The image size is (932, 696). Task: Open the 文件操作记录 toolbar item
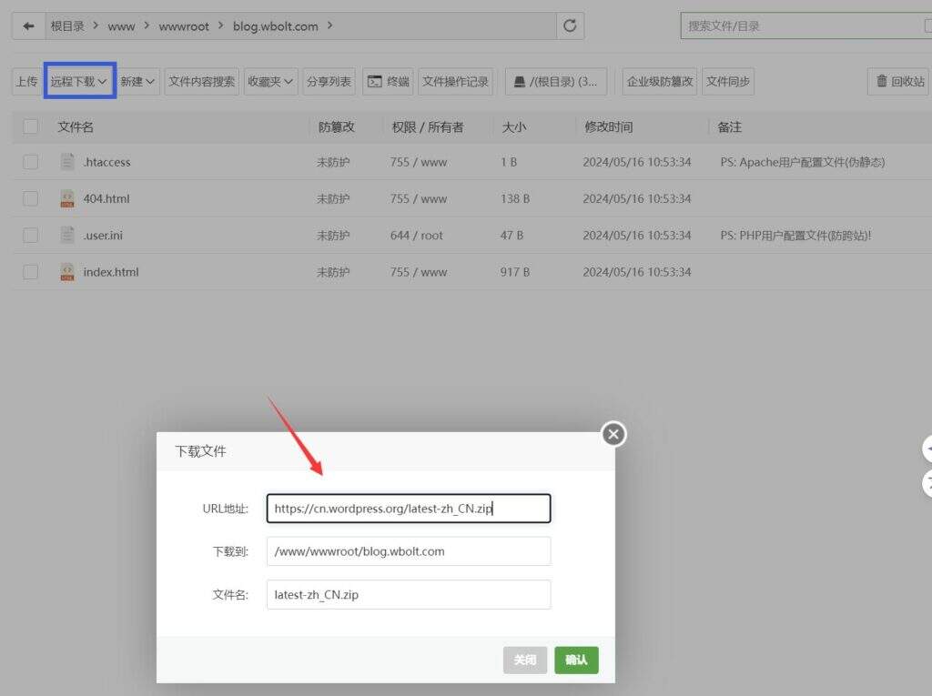(455, 81)
